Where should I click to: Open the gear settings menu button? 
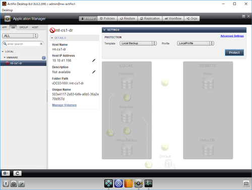point(6,173)
